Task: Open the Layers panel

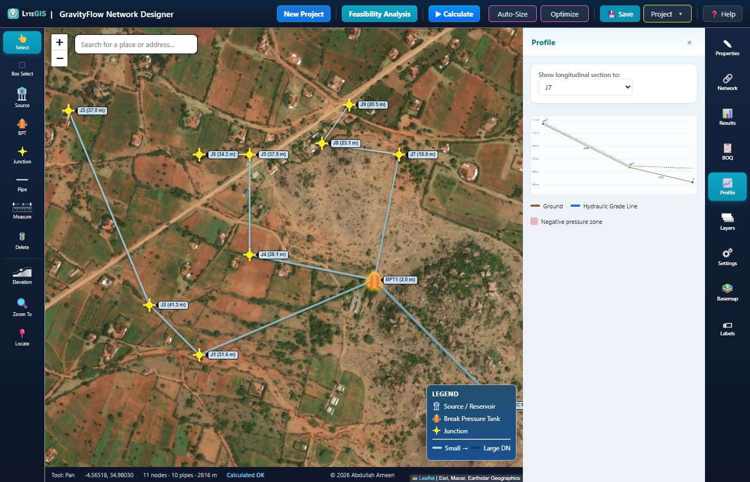Action: click(727, 222)
